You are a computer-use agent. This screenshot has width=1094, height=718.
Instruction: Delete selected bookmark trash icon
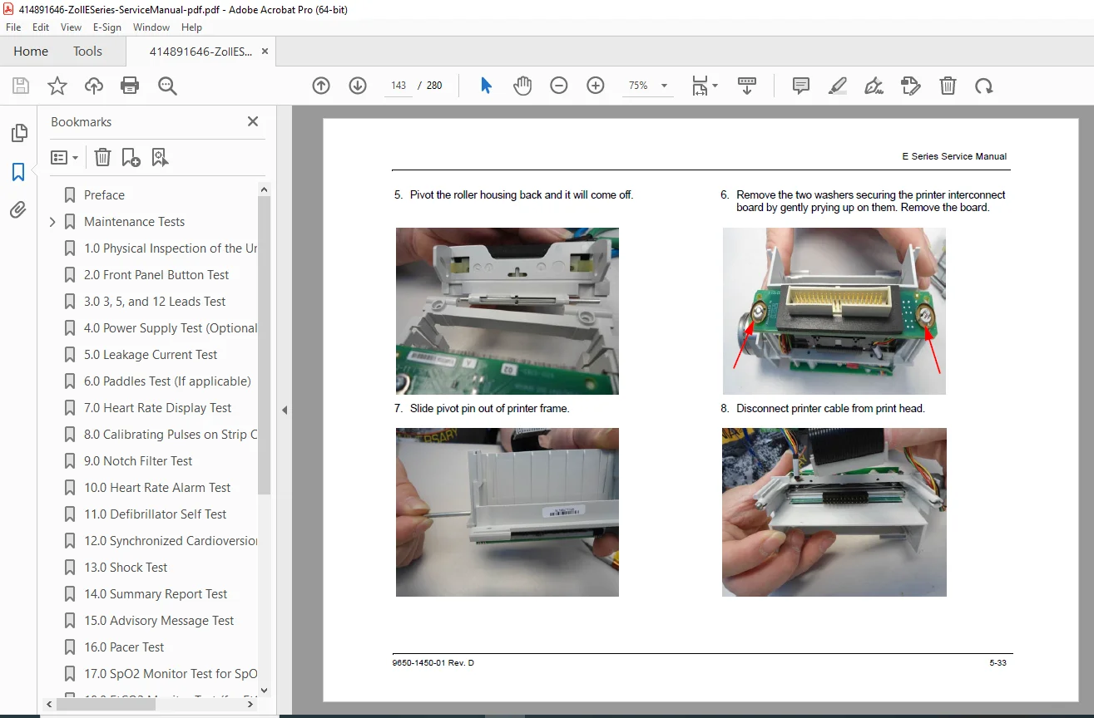[x=102, y=157]
